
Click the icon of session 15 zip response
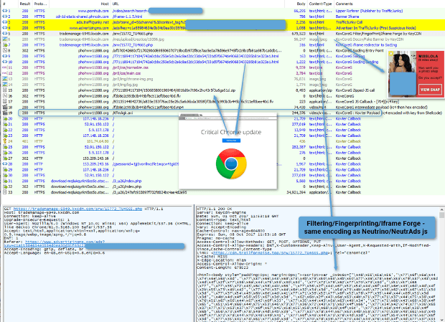click(4, 90)
